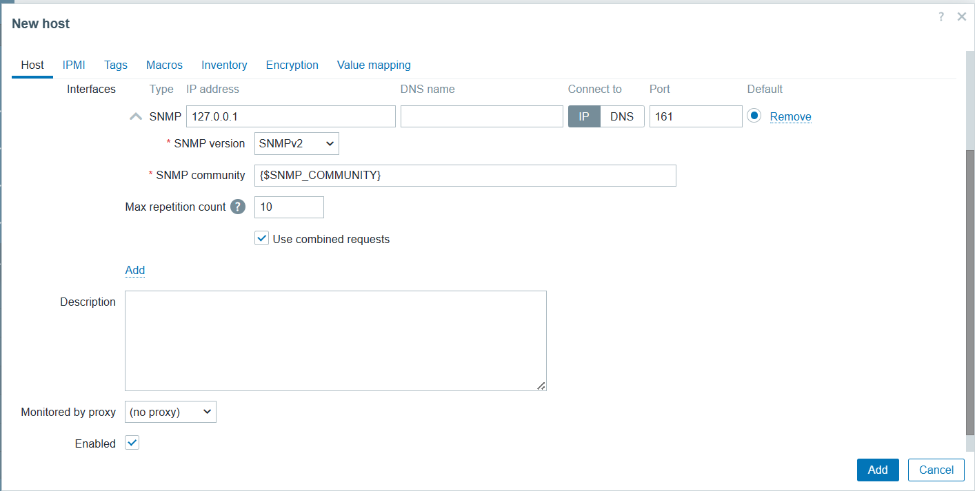Uncheck Use combined requests
The height and width of the screenshot is (491, 975).
pyautogui.click(x=261, y=238)
